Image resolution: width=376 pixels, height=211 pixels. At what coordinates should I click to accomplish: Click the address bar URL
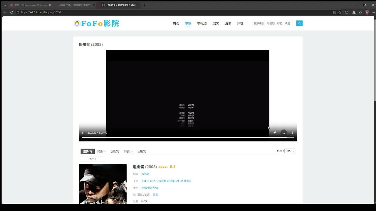[x=41, y=12]
